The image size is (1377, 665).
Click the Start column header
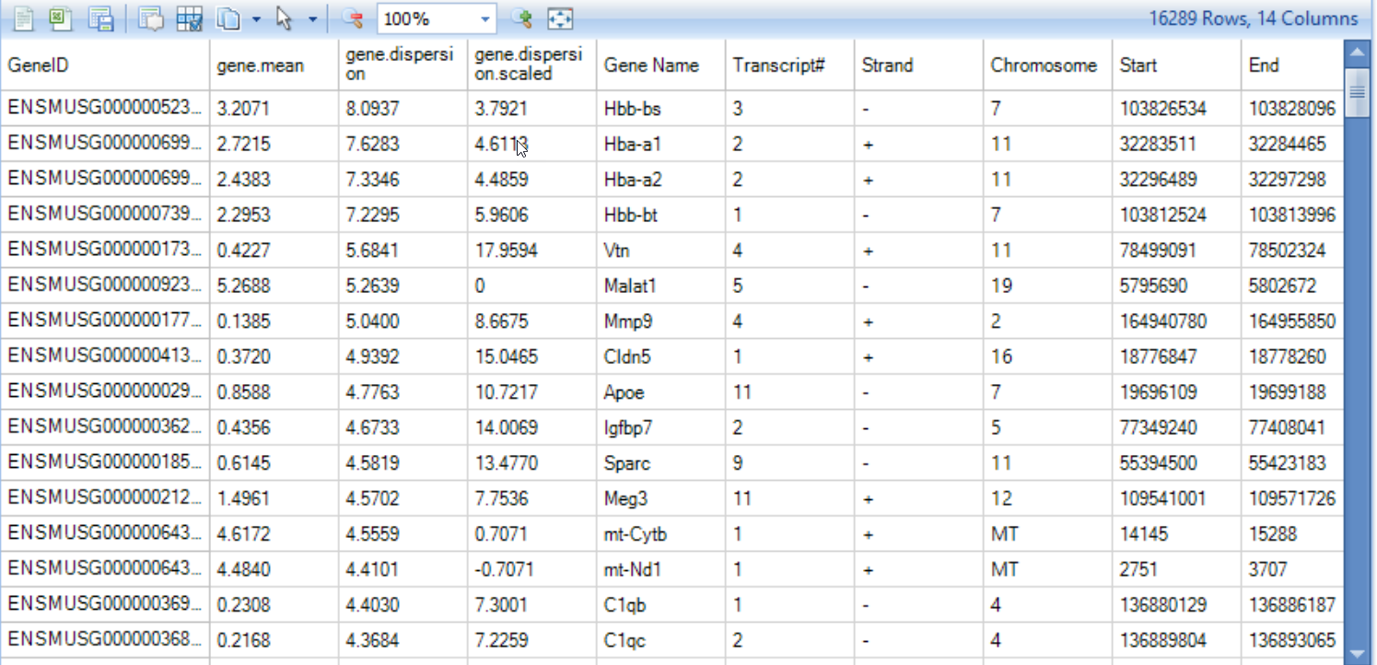1176,65
